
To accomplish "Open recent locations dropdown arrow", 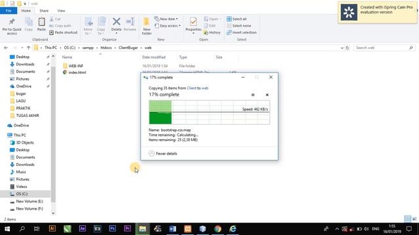I will tap(22, 48).
